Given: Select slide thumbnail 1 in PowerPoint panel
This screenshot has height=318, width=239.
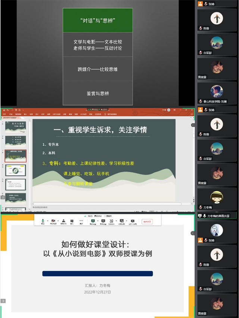Looking at the screenshot, I should (15, 127).
